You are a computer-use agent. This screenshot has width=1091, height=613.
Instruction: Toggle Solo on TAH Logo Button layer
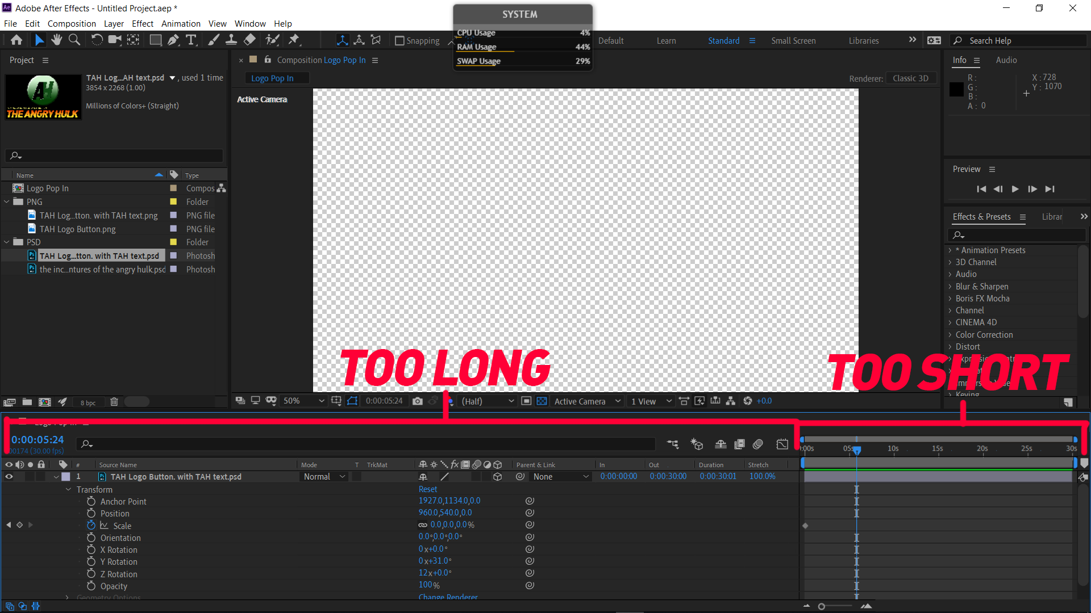pyautogui.click(x=30, y=477)
